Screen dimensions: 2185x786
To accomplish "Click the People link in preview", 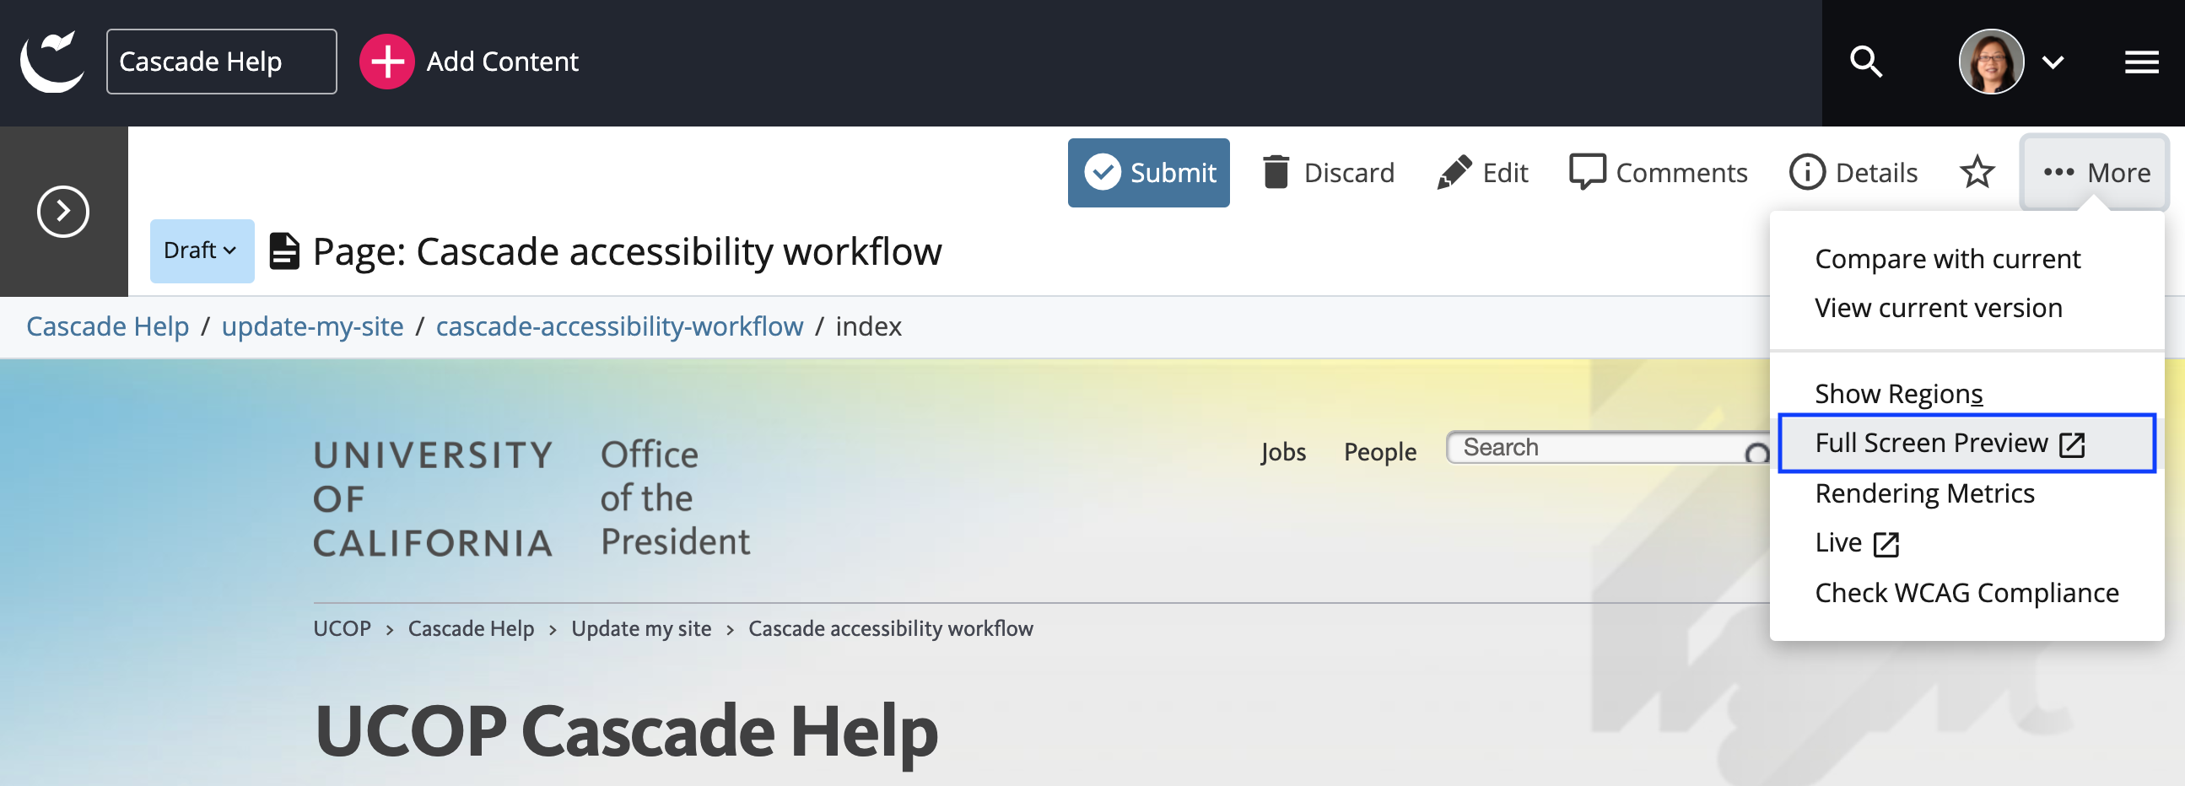I will 1380,452.
